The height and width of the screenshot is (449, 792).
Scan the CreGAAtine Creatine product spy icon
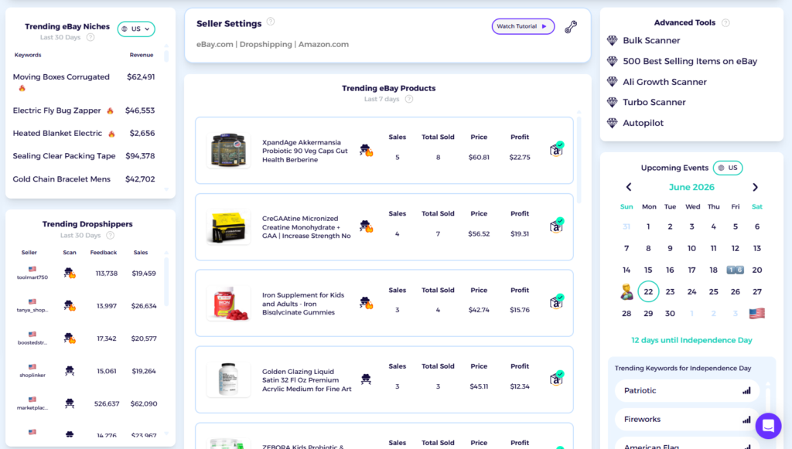(x=366, y=226)
